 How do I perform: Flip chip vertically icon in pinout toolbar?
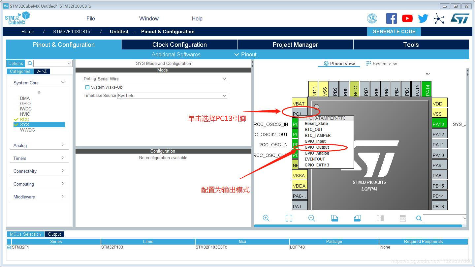pos(402,218)
